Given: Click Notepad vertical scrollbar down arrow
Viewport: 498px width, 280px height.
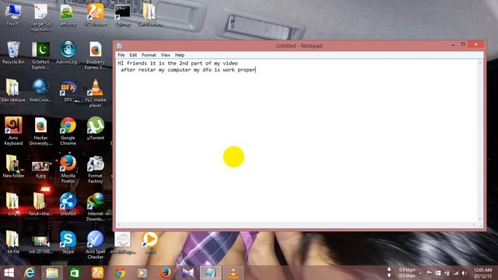Looking at the screenshot, I should point(480,219).
